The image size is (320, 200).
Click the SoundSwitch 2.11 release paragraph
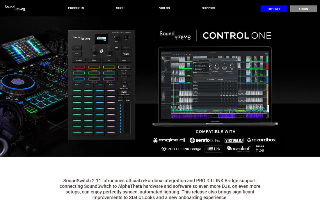coord(160,189)
